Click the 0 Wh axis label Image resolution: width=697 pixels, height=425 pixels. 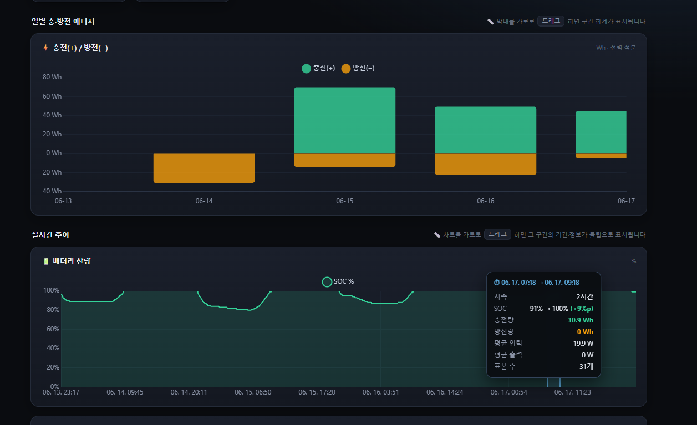(54, 153)
